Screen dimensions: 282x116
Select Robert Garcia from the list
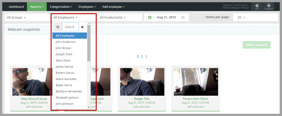[x=70, y=73]
